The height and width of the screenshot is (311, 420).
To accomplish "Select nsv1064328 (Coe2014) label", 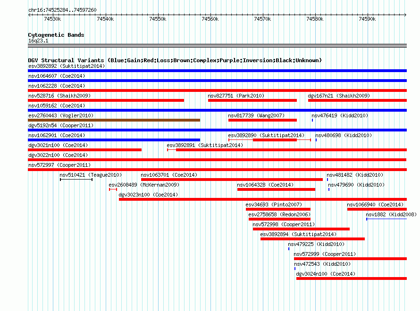I will pyautogui.click(x=265, y=185).
